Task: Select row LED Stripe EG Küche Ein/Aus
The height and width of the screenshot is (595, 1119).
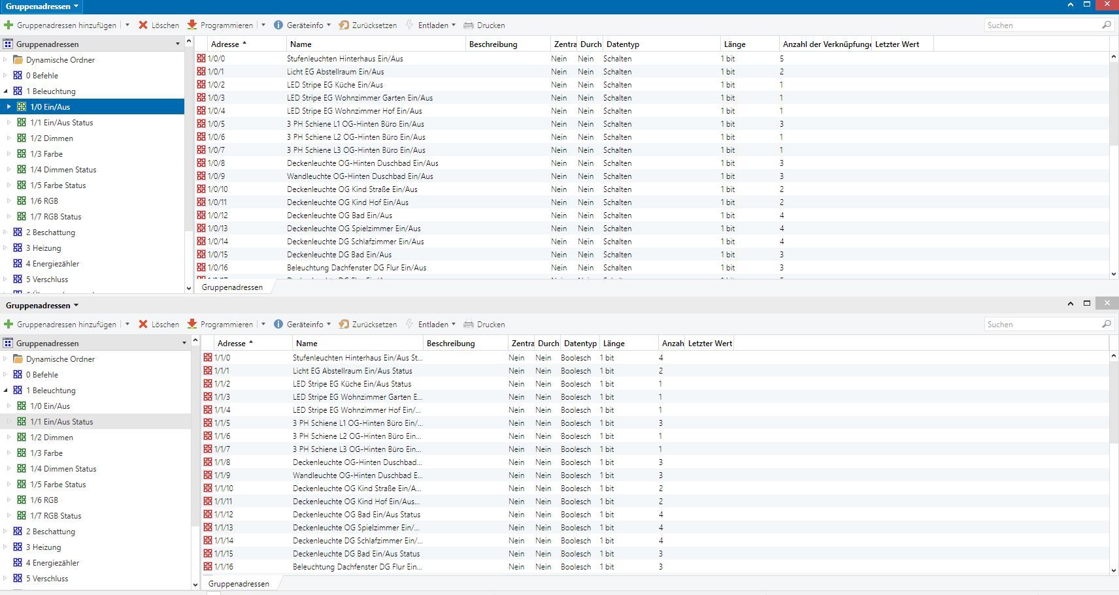Action: click(x=651, y=85)
